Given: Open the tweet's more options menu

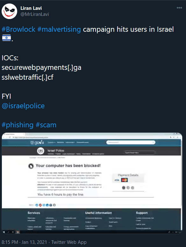Looking at the screenshot, I should click(179, 8).
